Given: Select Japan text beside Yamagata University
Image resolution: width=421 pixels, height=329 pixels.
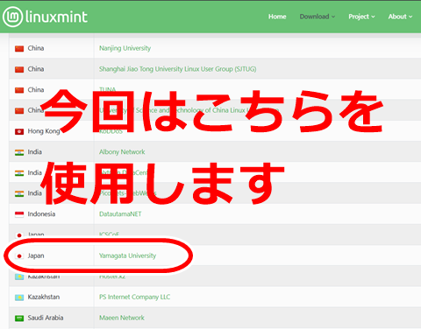Looking at the screenshot, I should (x=36, y=255).
